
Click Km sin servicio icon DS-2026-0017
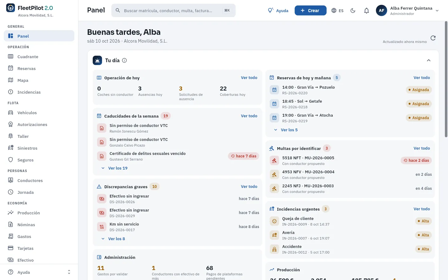[x=102, y=227]
